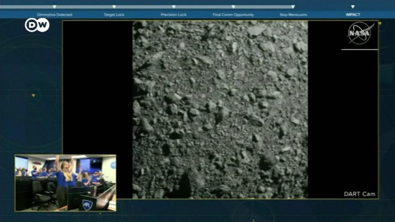
Task: Click the DW logo
Action: click(37, 25)
